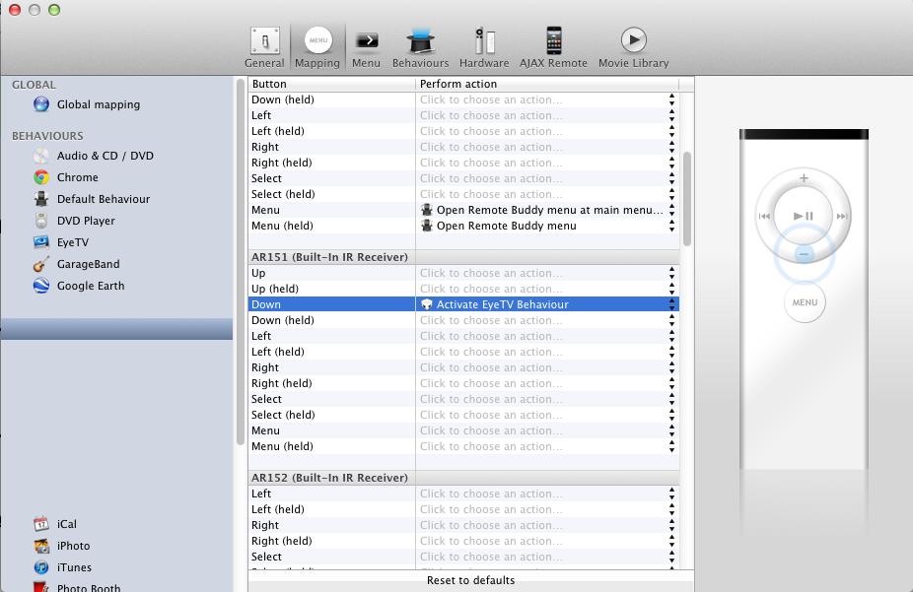
Task: Click Reset to defaults
Action: pos(470,580)
